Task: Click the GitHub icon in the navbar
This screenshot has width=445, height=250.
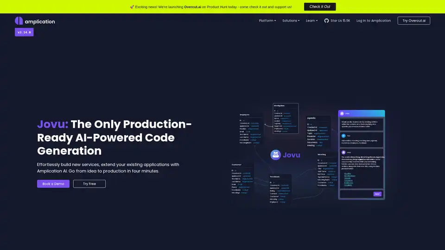Action: tap(326, 21)
